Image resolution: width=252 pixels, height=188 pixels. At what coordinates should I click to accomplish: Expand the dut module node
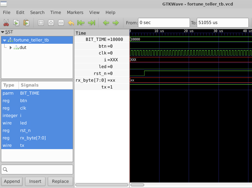11,47
